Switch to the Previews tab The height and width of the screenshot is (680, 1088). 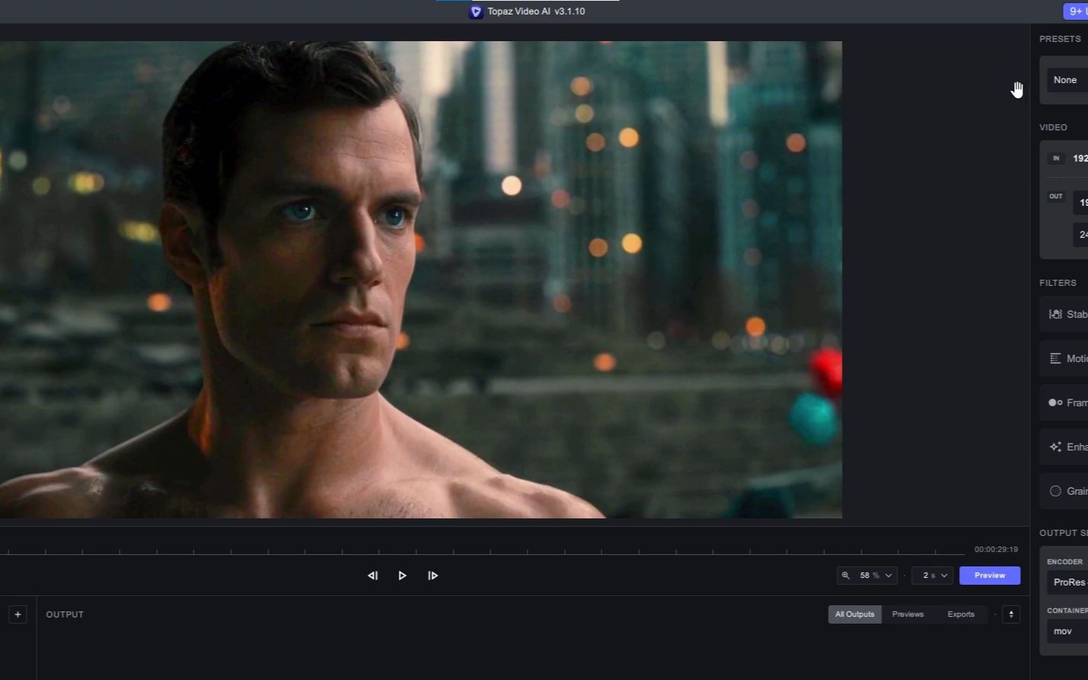pos(907,614)
